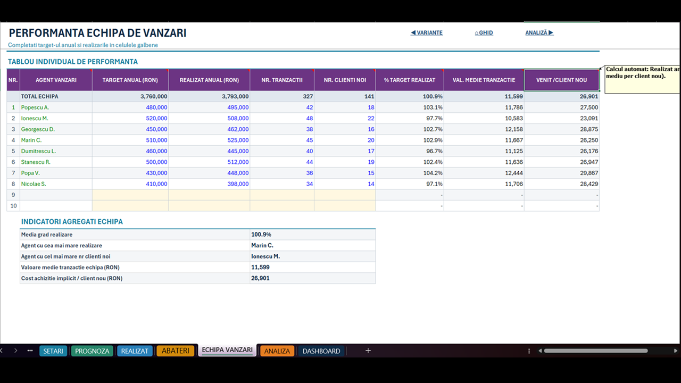Click the sheet tab scroll right arrow
This screenshot has height=383, width=681.
pyautogui.click(x=15, y=351)
